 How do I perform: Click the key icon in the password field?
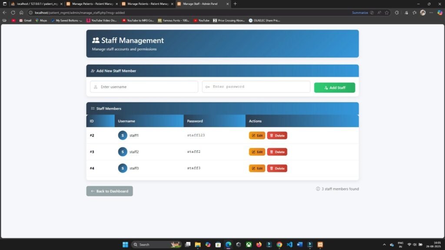(207, 86)
